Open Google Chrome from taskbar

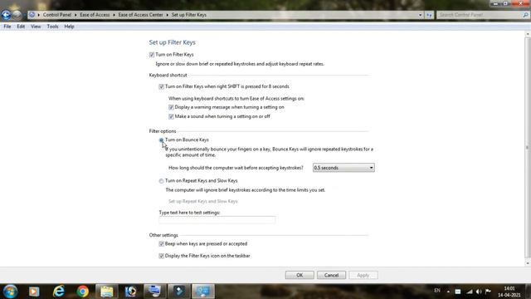82,292
